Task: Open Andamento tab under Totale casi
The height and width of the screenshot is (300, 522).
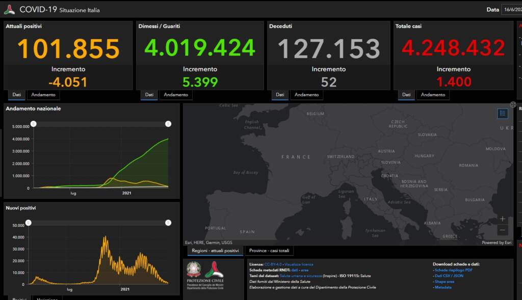Action: coord(433,95)
